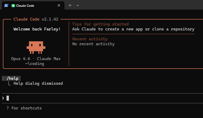
Task: Click the /help command entry
Action: [11, 78]
